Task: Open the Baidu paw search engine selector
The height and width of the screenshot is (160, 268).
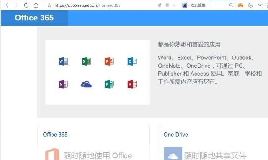Action: click(x=185, y=5)
